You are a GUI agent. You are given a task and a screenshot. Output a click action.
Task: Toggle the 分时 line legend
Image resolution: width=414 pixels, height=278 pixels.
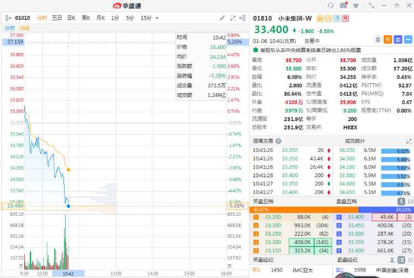pyautogui.click(x=10, y=28)
